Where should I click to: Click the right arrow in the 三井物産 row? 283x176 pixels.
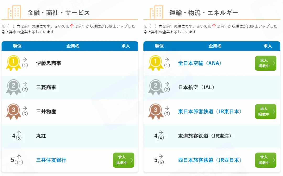tap(25, 108)
